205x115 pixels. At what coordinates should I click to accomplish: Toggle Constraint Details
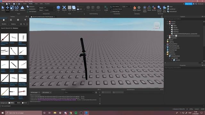[x=116, y=9]
